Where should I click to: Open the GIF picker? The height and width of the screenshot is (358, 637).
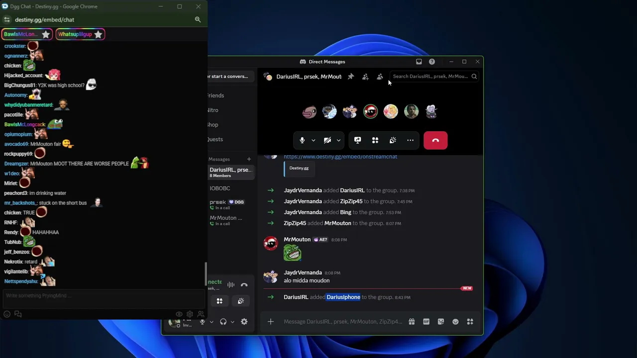[x=426, y=322]
